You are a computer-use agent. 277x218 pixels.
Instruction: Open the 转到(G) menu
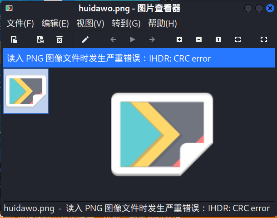coord(126,24)
